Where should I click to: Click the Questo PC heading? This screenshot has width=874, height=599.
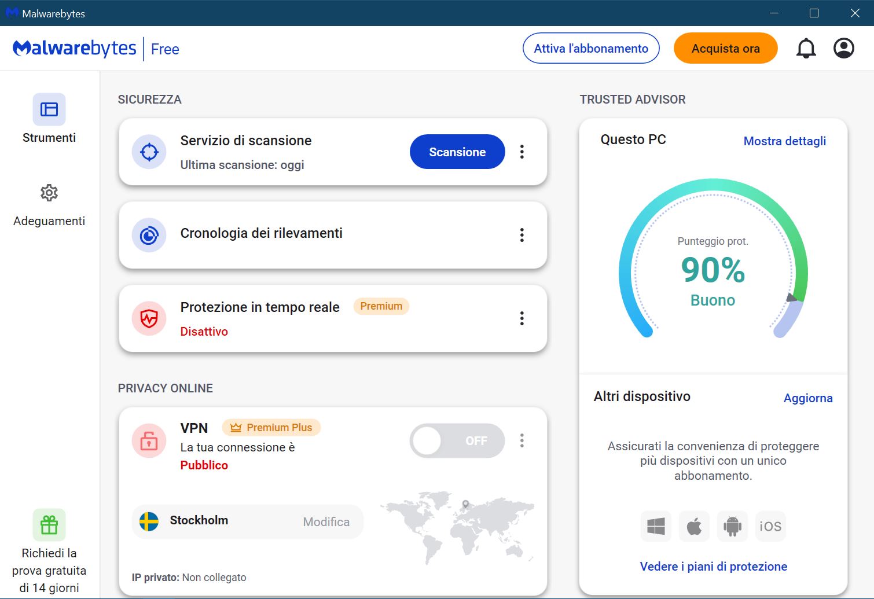(633, 139)
